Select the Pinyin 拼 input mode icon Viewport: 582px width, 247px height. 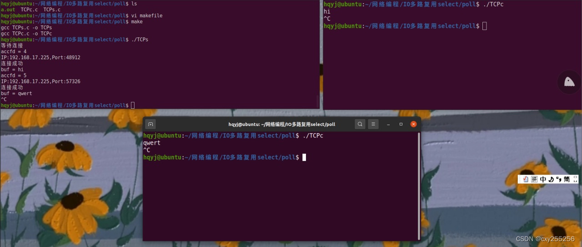click(534, 179)
